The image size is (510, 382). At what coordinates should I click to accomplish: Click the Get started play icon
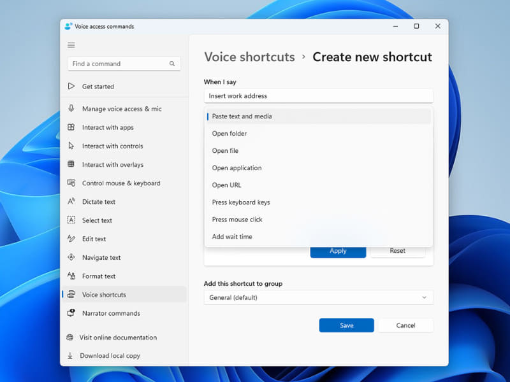coord(71,86)
